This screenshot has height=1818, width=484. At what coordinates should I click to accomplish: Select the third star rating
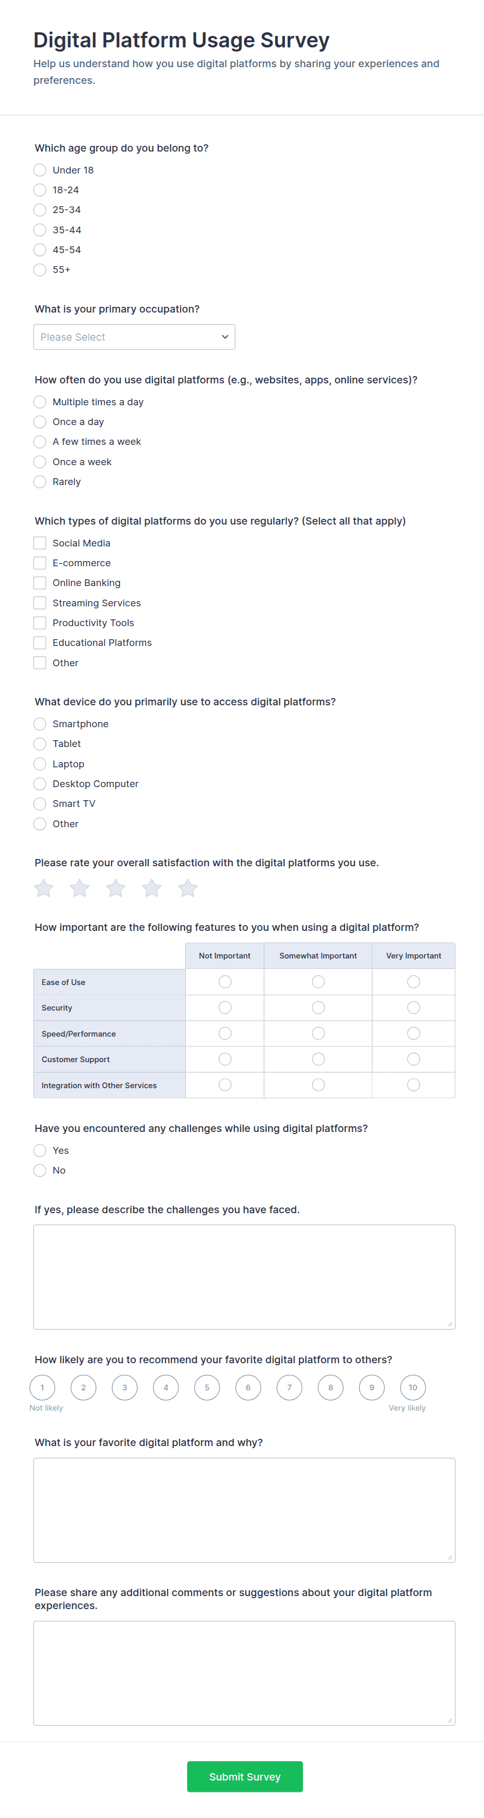pyautogui.click(x=116, y=888)
